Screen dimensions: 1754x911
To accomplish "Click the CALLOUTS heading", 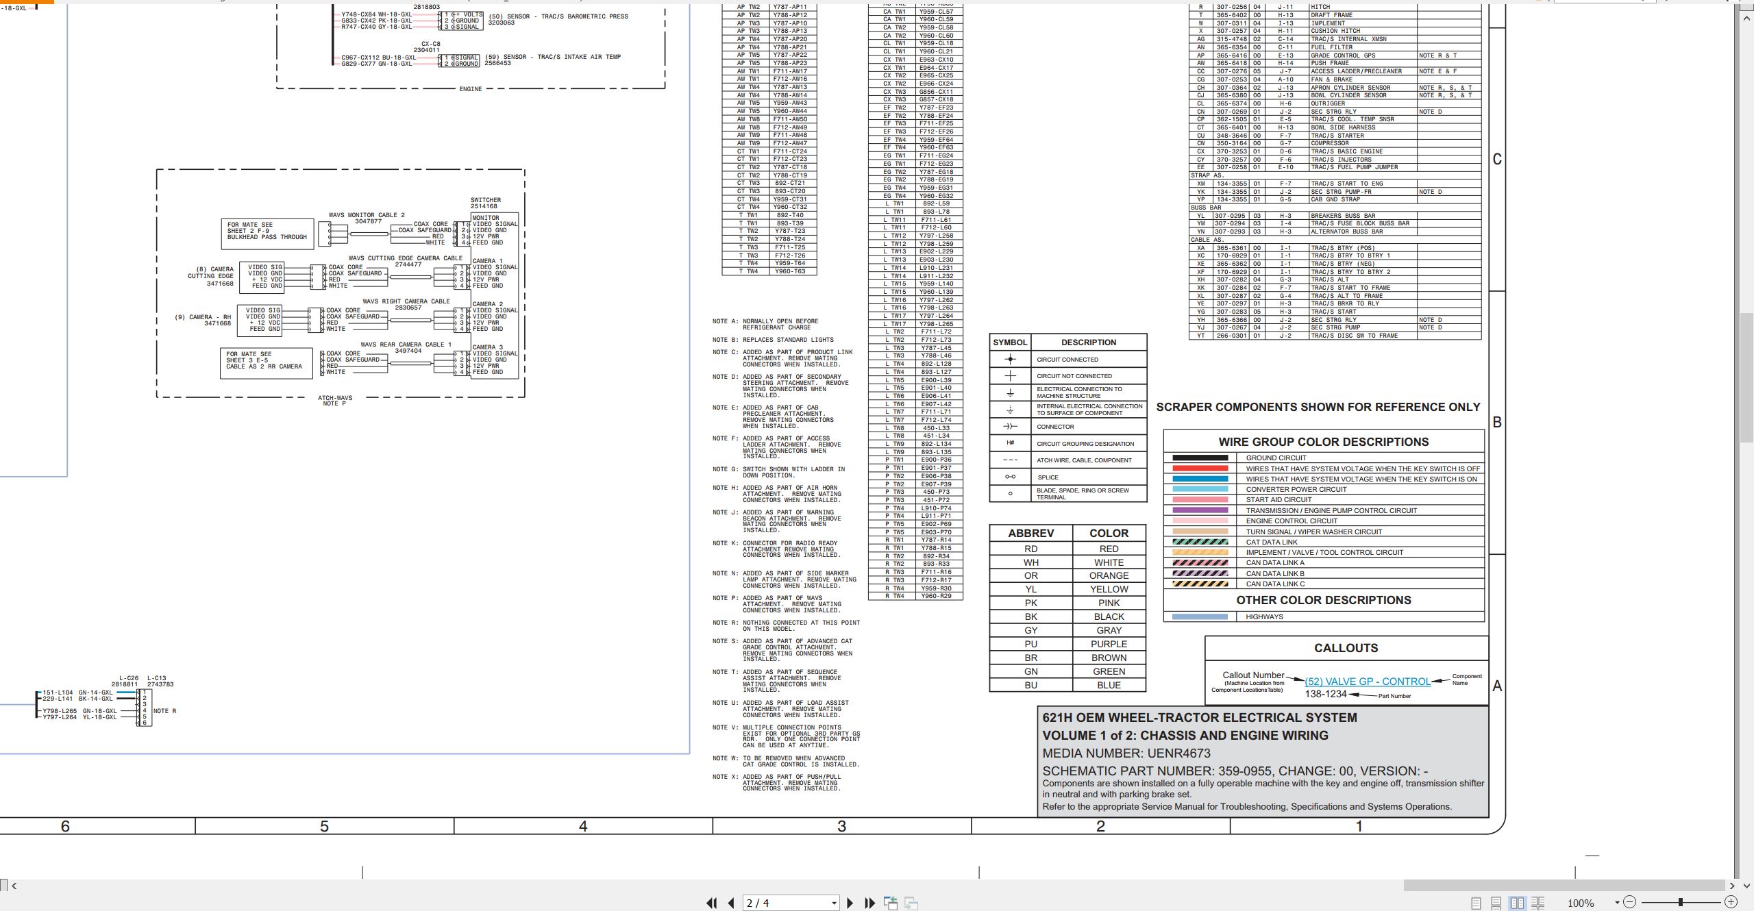I will (1346, 648).
